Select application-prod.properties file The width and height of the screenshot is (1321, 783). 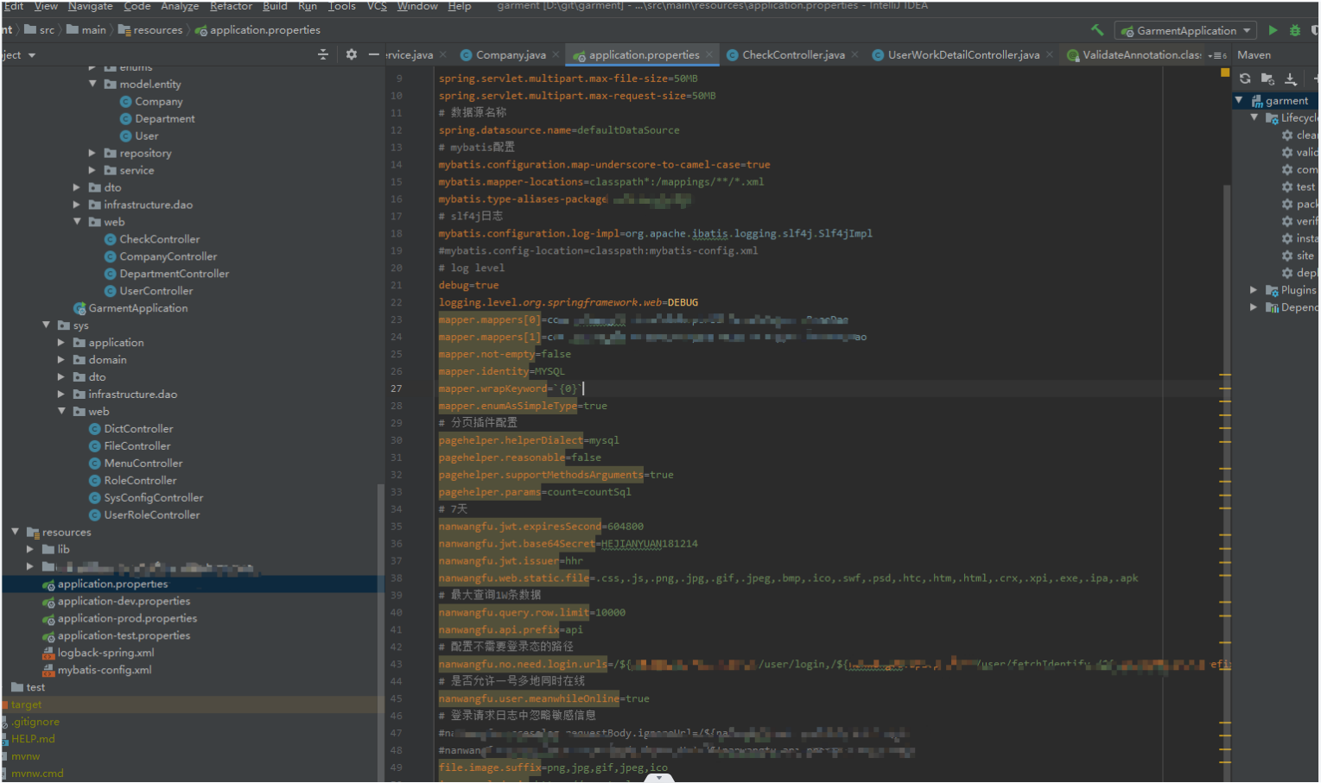(x=119, y=619)
